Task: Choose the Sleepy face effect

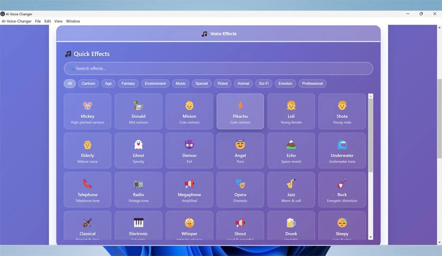Action: pos(342,225)
